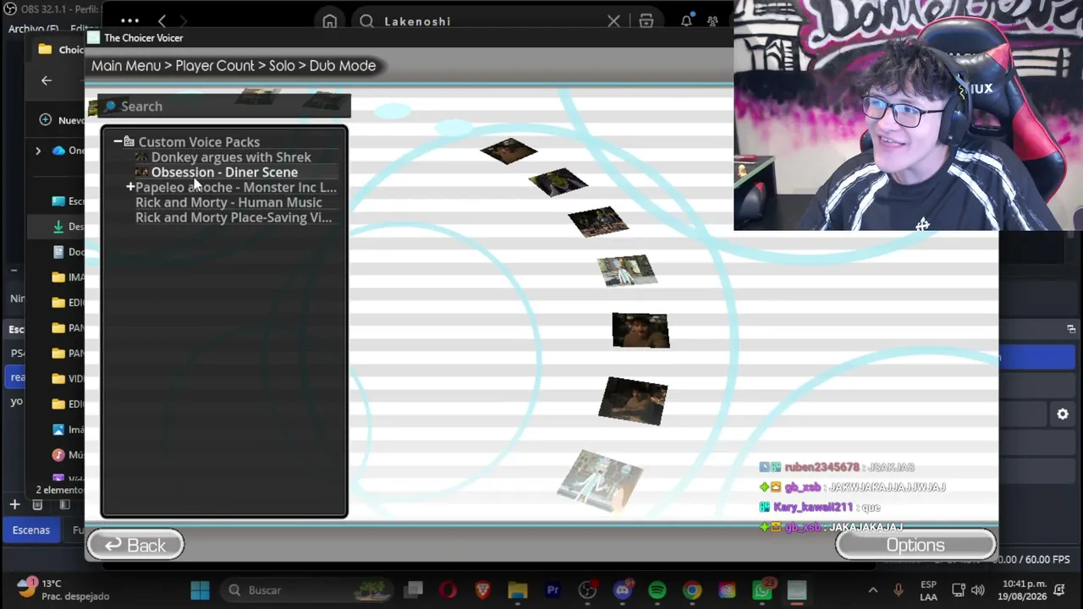
Task: Open the three-dots menu in the top bar
Action: pyautogui.click(x=129, y=20)
